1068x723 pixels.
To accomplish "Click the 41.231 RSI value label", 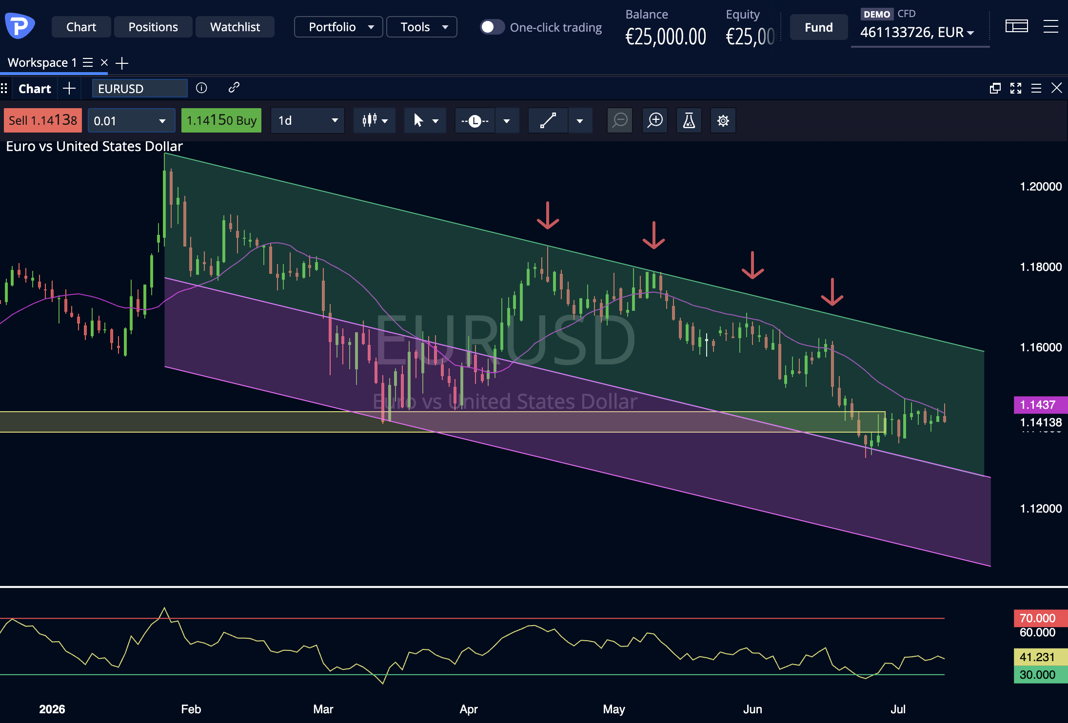I will 1040,657.
